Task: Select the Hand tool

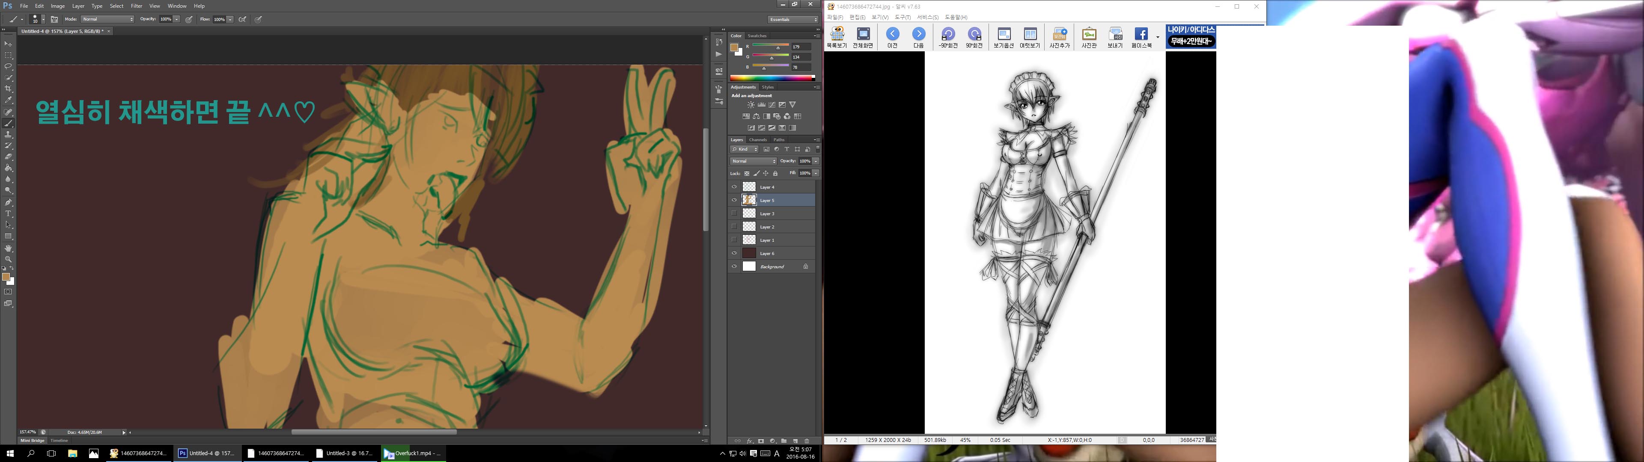Action: [8, 248]
